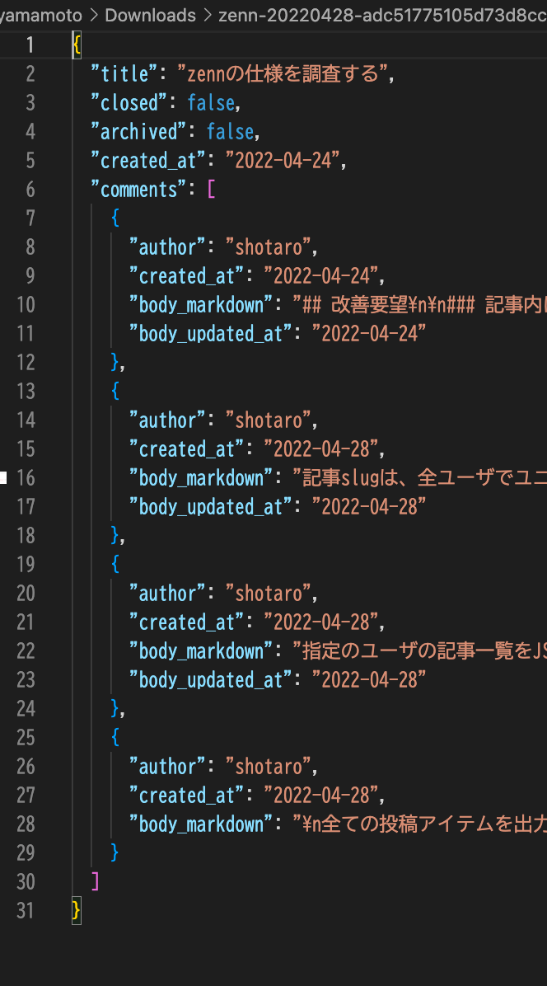
Task: Click the "body_markdown" key on line 16
Action: click(x=201, y=478)
